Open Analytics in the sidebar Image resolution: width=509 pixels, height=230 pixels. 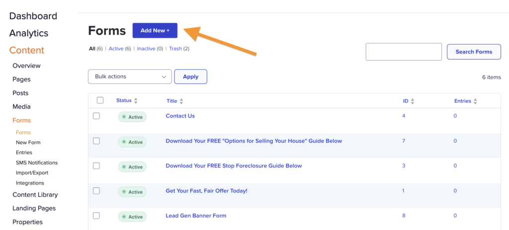(28, 33)
